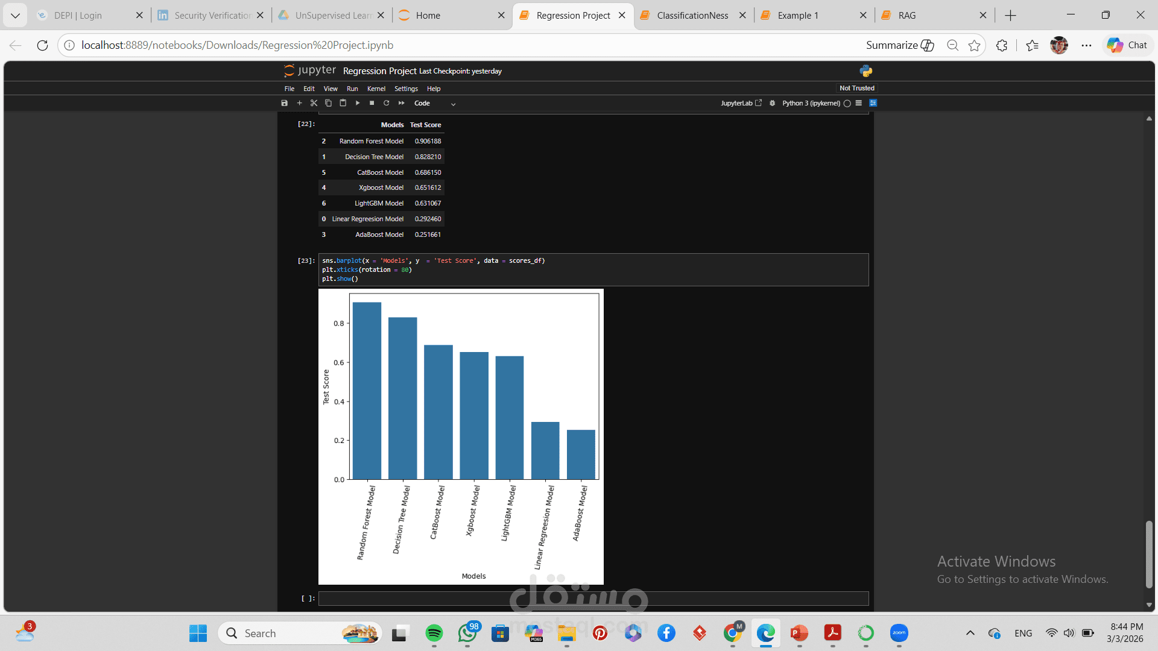Screen dimensions: 1158x651
Task: Copy the selected cell with the copy icon
Action: coord(328,103)
